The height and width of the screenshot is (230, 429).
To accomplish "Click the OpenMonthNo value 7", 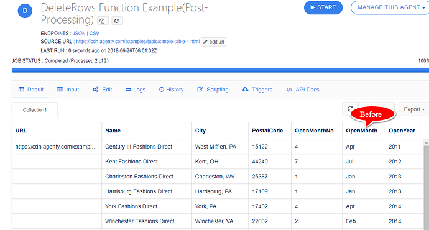I will (x=317, y=162).
